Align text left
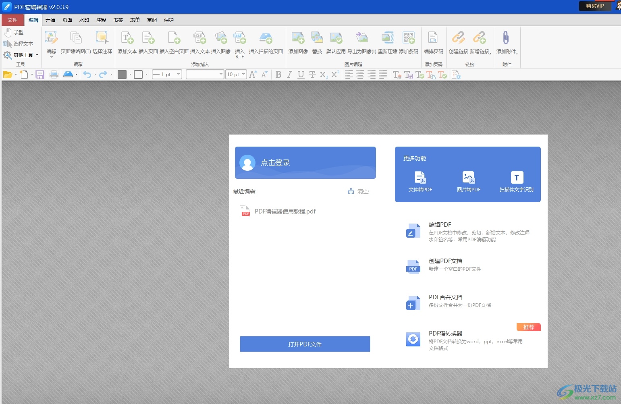This screenshot has width=621, height=404. click(349, 75)
